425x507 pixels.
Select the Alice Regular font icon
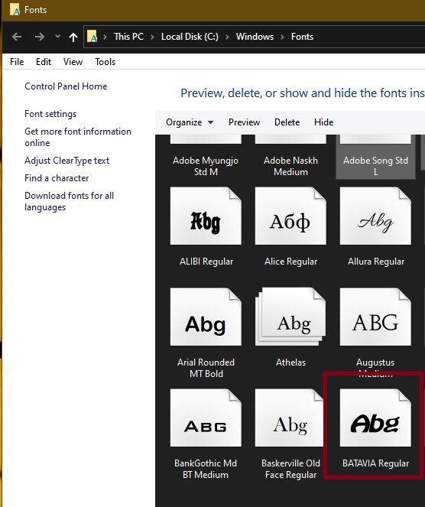[x=290, y=216]
